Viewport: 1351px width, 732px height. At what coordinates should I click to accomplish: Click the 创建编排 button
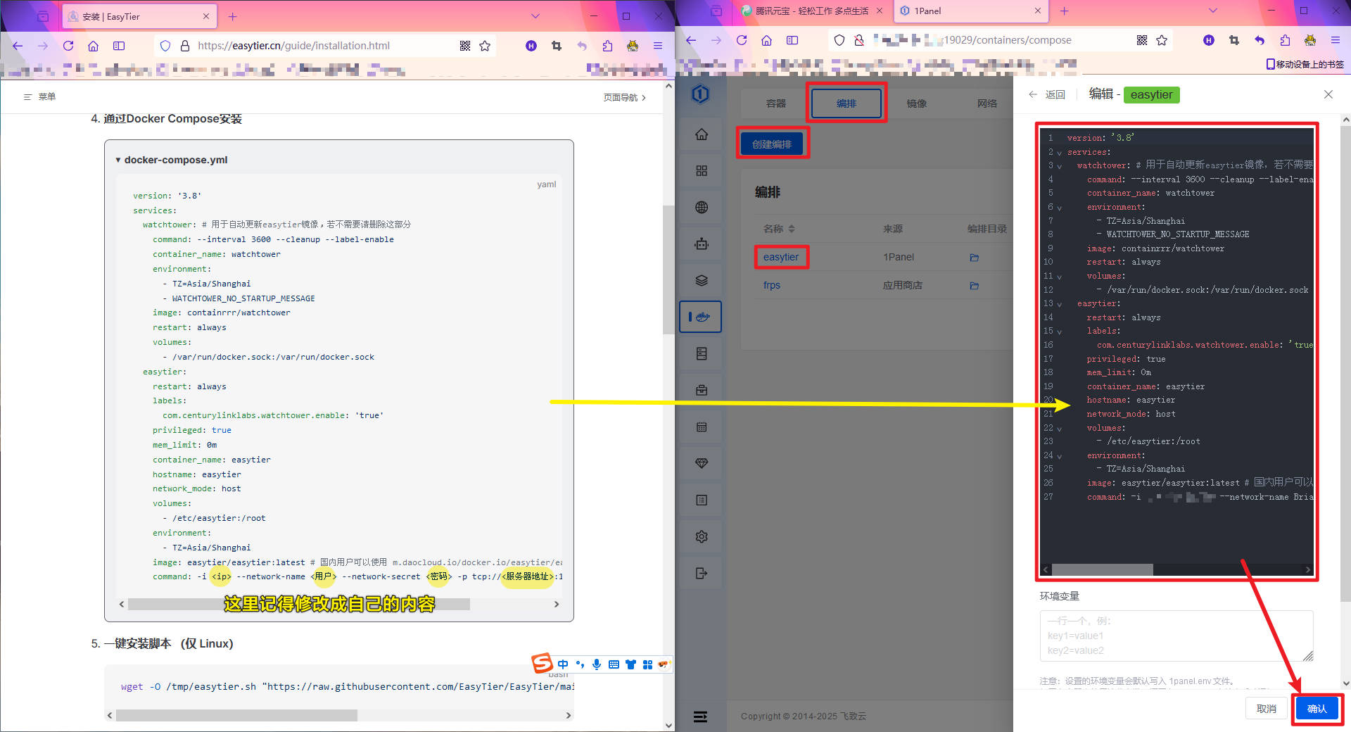pos(772,144)
